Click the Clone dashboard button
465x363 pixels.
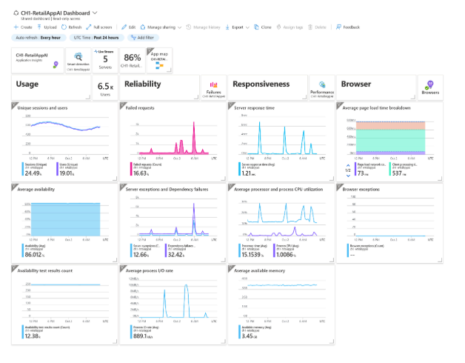coord(261,27)
